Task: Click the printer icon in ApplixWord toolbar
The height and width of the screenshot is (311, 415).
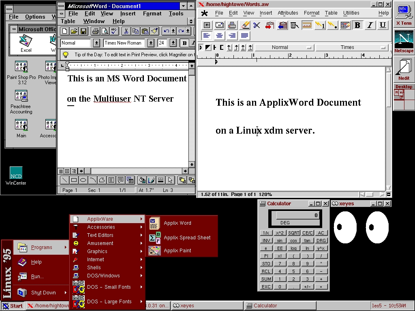Action: (x=232, y=25)
